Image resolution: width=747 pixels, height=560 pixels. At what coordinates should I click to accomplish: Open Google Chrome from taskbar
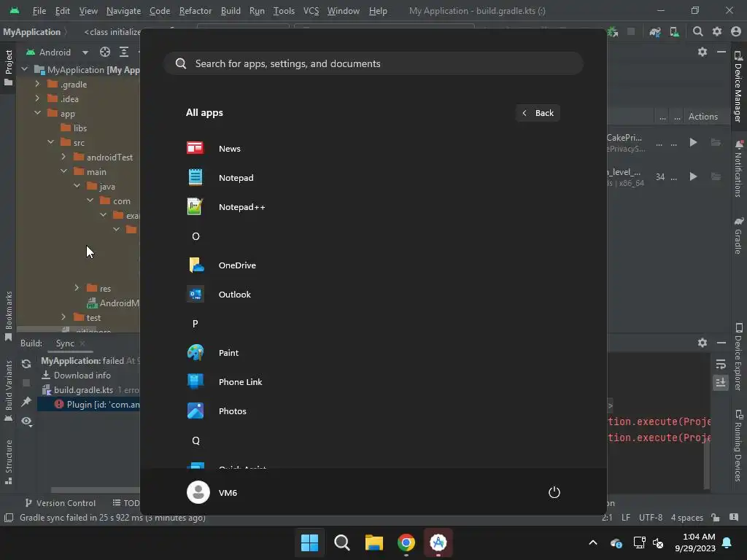coord(406,542)
